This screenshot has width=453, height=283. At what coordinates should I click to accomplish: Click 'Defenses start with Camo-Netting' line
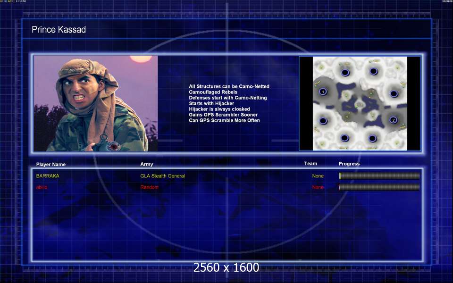click(x=228, y=98)
